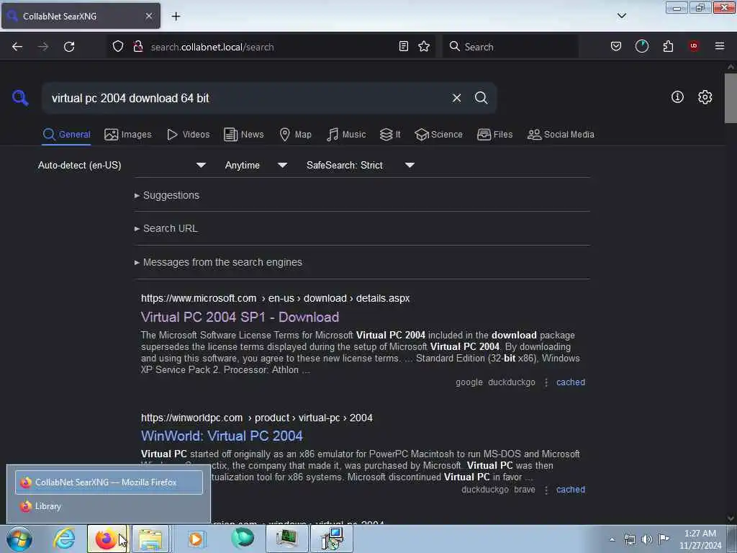The width and height of the screenshot is (737, 553).
Task: Toggle reader view icon in address bar
Action: pos(403,47)
